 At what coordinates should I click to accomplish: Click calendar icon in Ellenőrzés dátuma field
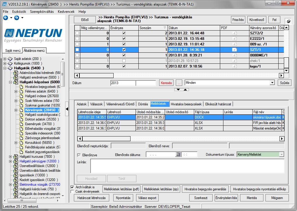(178, 154)
